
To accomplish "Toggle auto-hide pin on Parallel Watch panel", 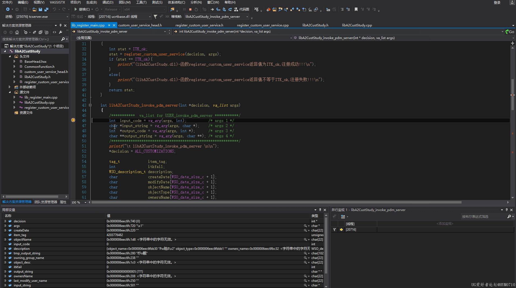I will (507, 210).
